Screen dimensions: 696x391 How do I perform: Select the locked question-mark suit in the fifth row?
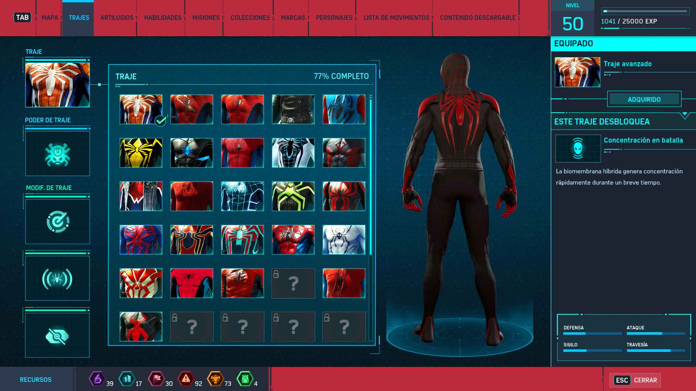[293, 283]
